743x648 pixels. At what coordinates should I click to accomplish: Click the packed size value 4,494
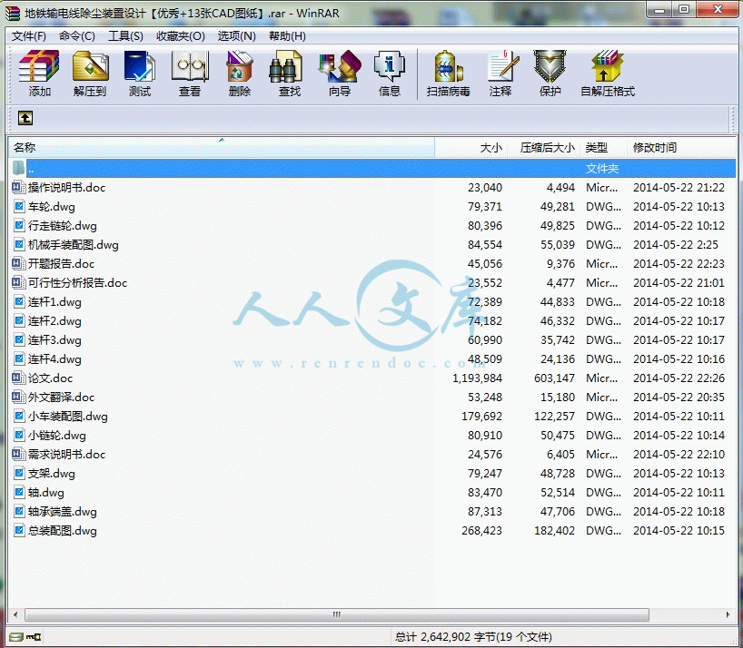pos(560,188)
